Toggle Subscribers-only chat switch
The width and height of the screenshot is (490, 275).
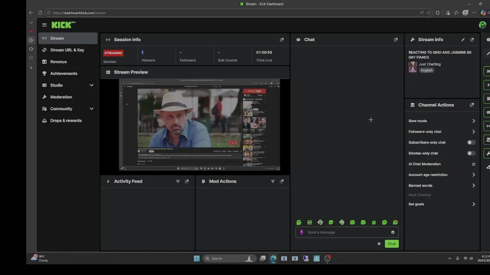471,142
